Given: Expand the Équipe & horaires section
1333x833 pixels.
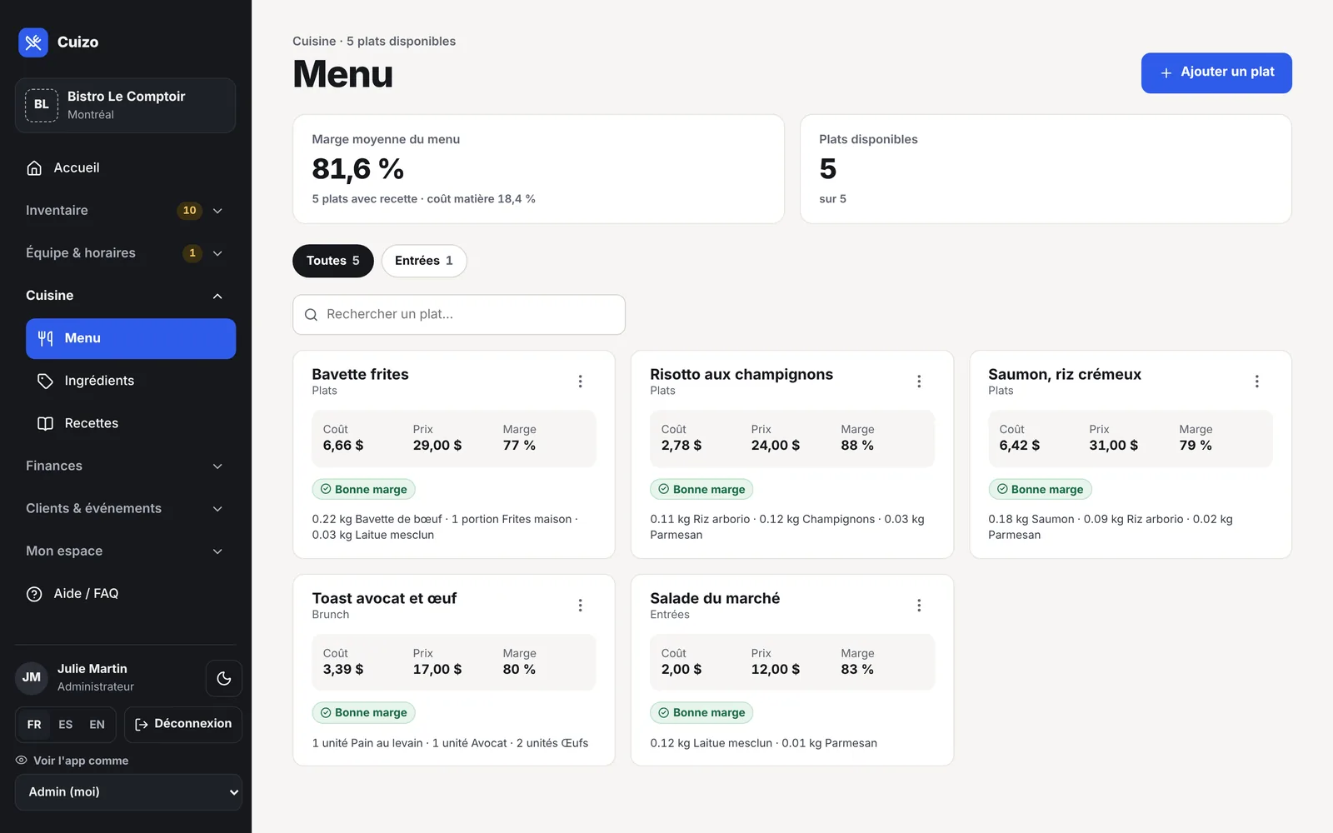Looking at the screenshot, I should coord(125,253).
